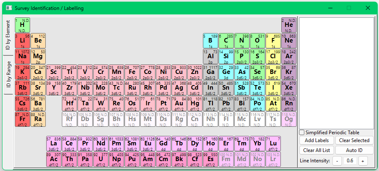
Task: Select the Krypton (Kr) element tile
Action: click(289, 72)
